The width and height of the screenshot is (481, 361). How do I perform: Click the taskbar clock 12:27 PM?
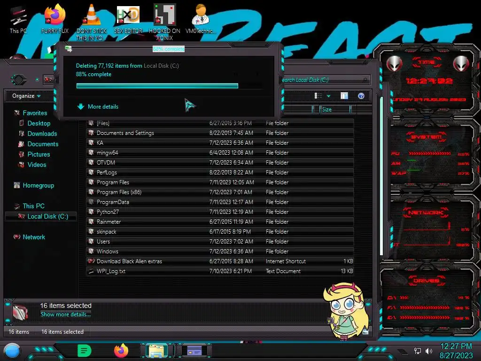click(x=456, y=346)
